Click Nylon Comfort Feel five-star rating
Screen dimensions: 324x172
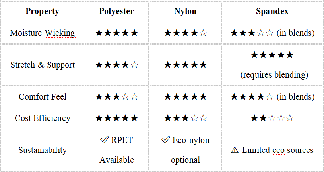(185, 97)
